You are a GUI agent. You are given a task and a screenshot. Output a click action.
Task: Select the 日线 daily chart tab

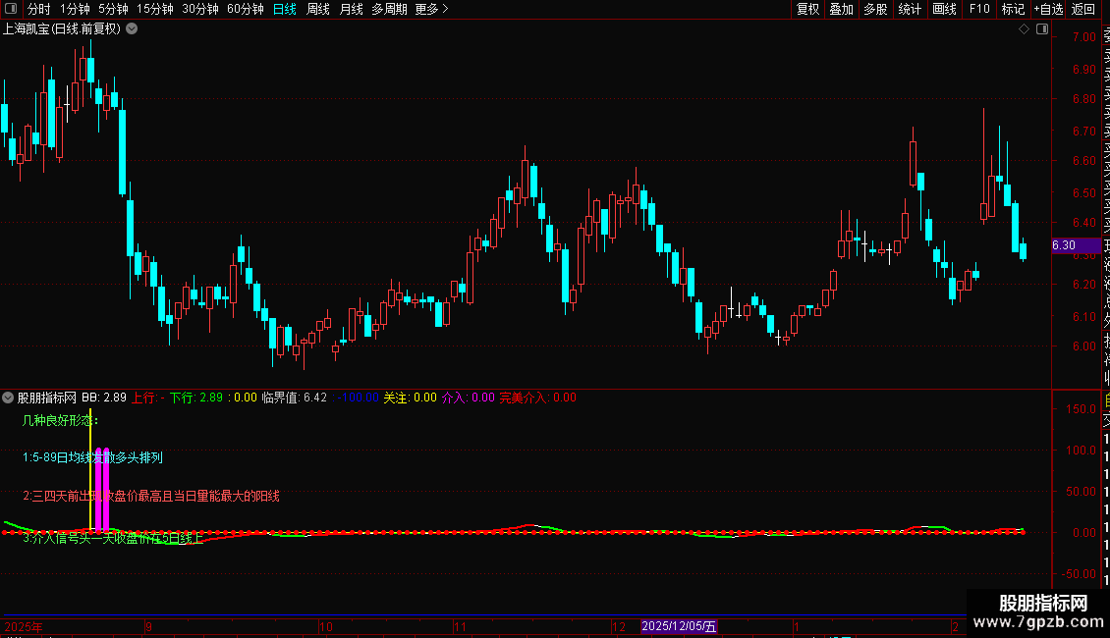pos(285,9)
